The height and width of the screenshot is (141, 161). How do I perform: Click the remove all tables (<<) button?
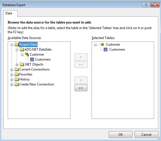(81, 88)
